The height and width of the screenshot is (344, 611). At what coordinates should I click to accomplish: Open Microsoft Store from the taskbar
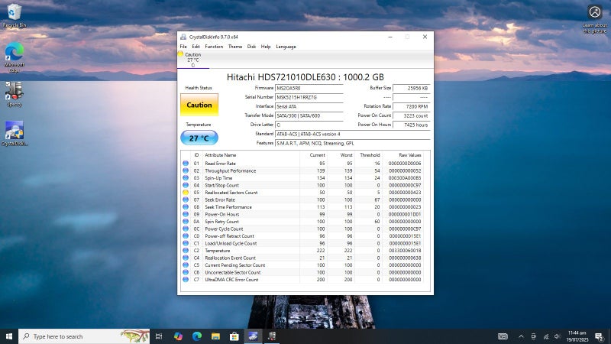[x=234, y=336]
